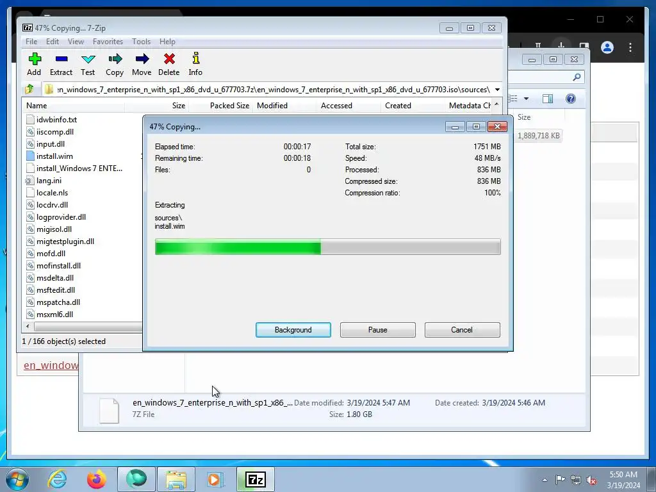Open the File menu
Image resolution: width=656 pixels, height=492 pixels.
point(31,42)
